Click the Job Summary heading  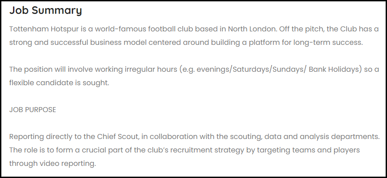pos(45,10)
